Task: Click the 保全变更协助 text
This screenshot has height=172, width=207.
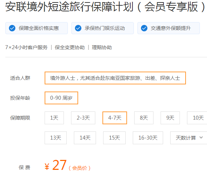Action: pos(70,47)
